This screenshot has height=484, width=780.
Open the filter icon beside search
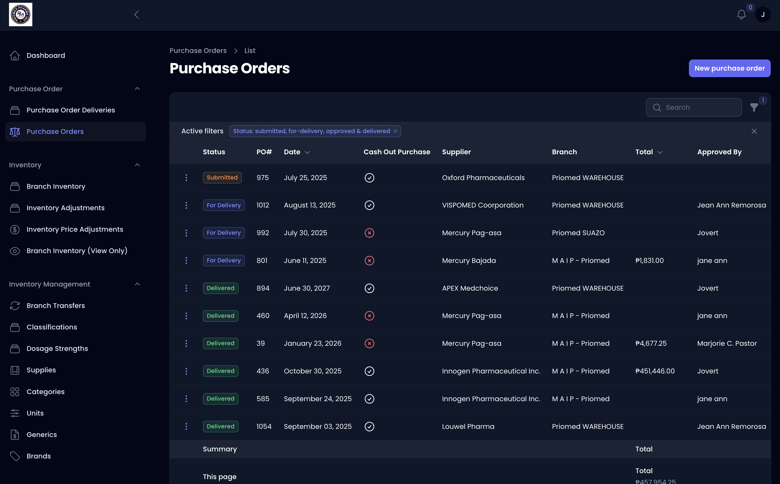click(754, 107)
